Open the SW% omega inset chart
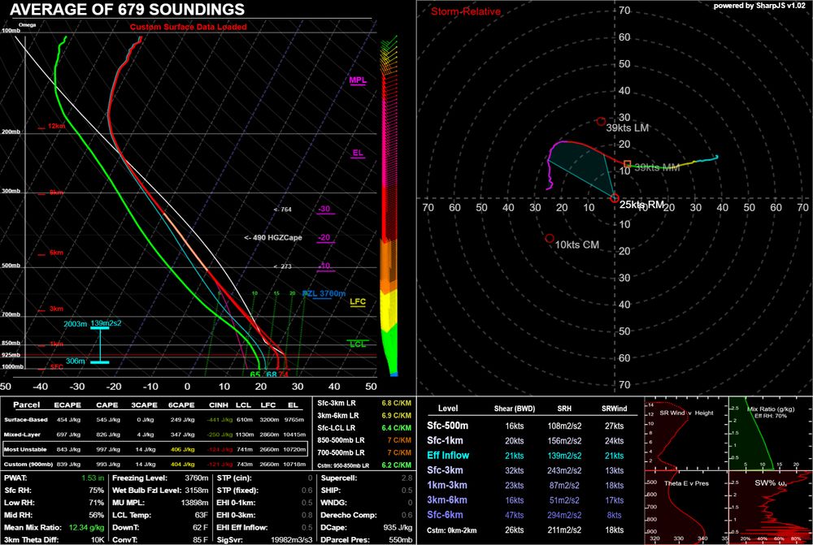 click(771, 507)
